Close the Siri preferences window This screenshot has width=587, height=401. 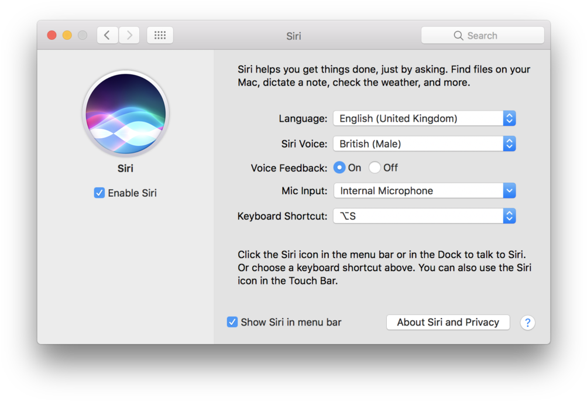coord(52,35)
